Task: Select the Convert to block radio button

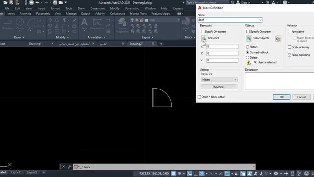Action: coord(247,52)
